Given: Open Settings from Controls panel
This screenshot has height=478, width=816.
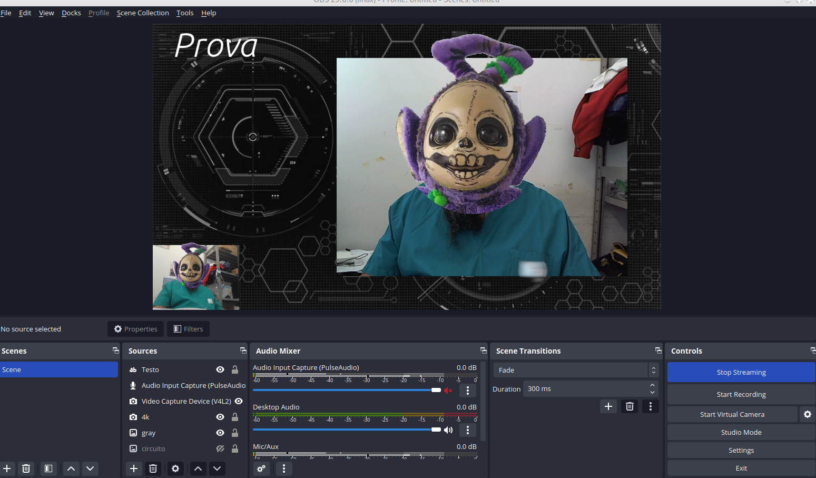Looking at the screenshot, I should coord(741,450).
